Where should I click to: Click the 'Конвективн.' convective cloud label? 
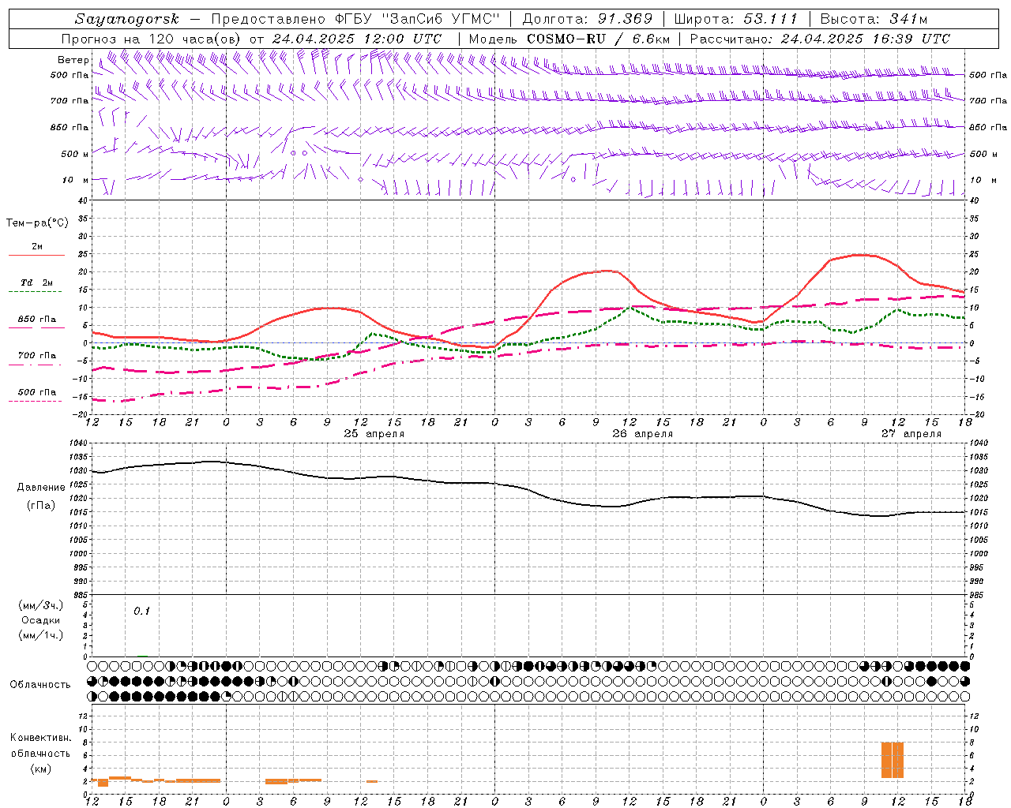[x=41, y=738]
